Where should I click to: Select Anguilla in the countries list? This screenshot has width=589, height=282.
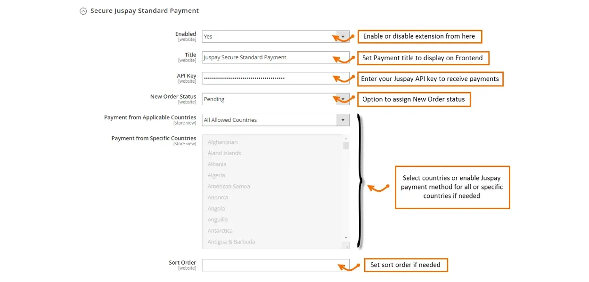(217, 219)
